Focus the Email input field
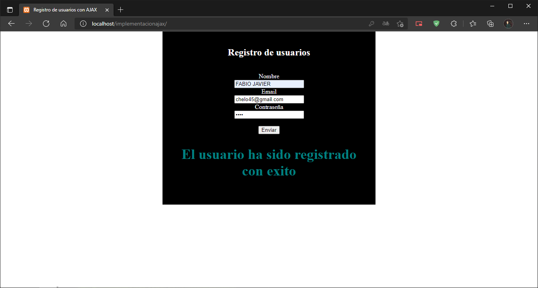 tap(269, 99)
